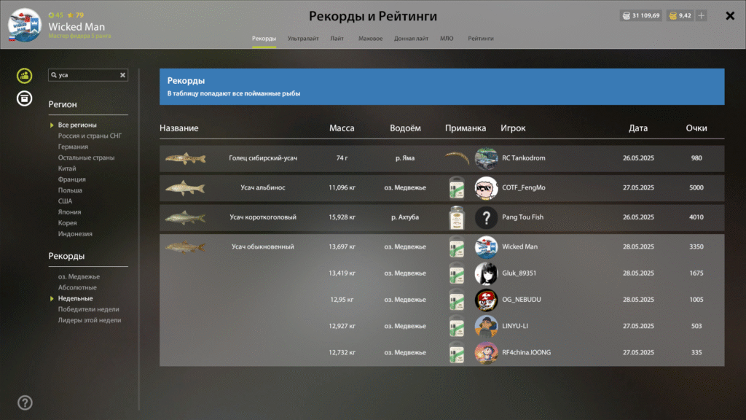This screenshot has height=420, width=746.
Task: Select Польша region filter
Action: pos(70,190)
